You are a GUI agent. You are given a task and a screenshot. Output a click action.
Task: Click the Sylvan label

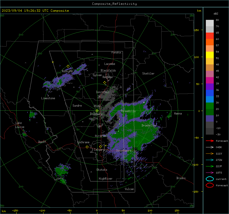[x=97, y=75]
